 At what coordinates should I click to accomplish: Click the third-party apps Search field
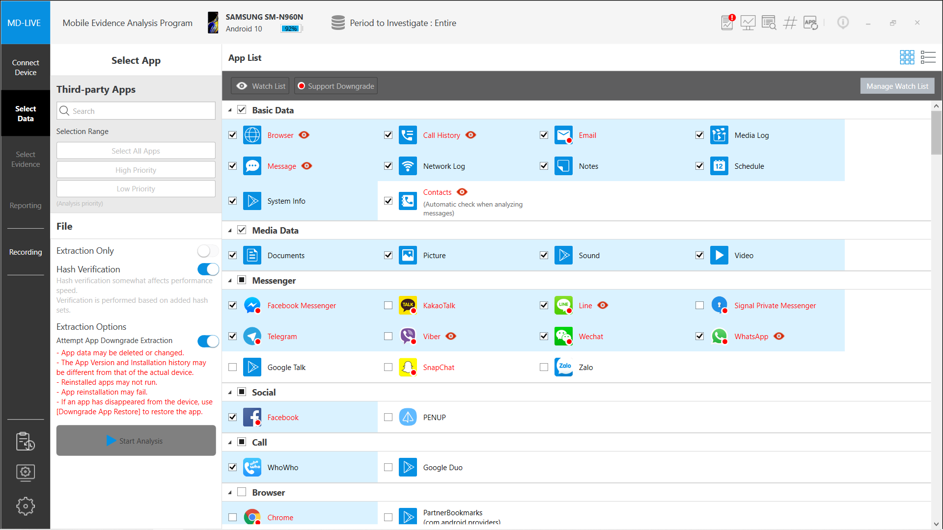136,111
